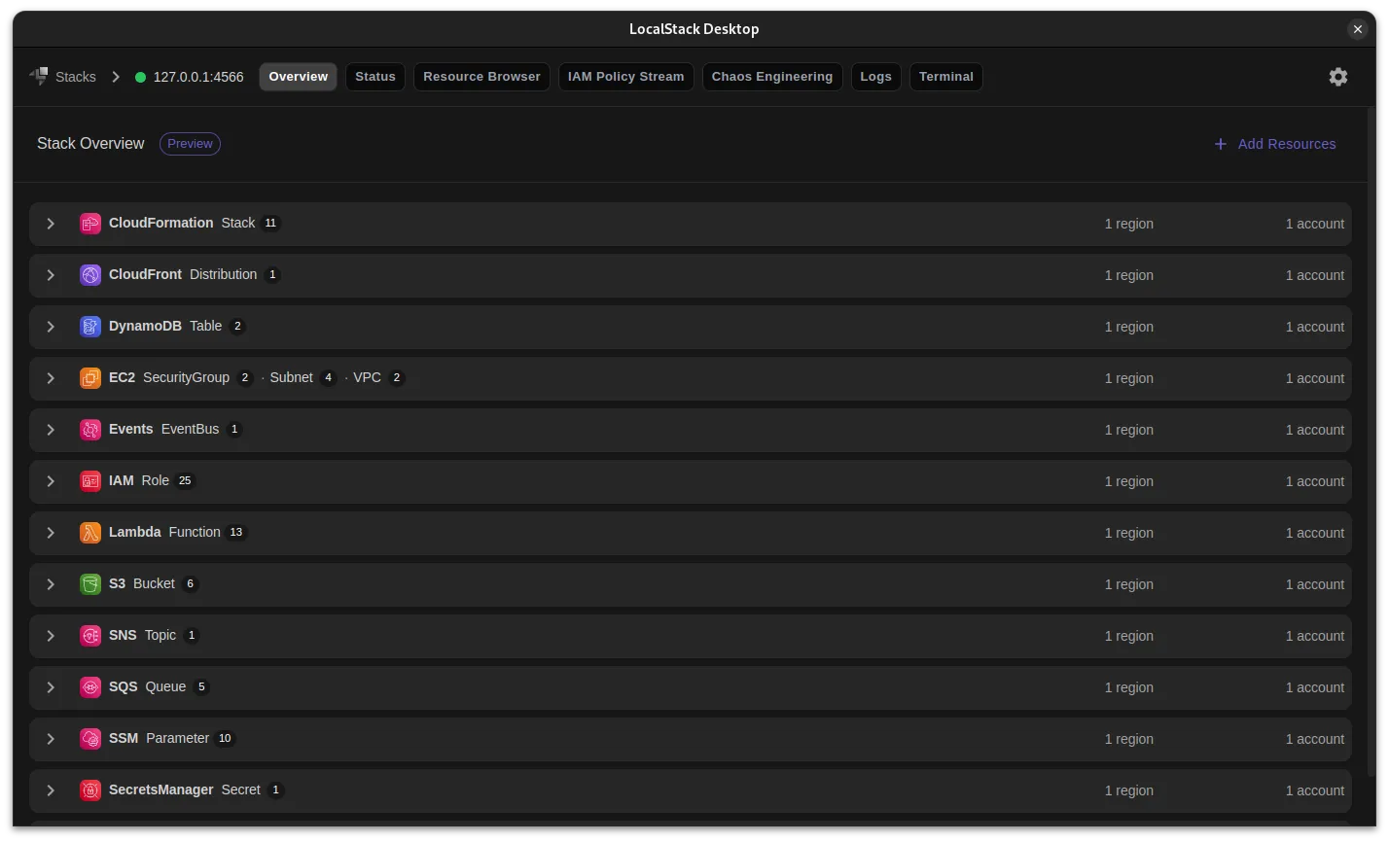Open the IAM Policy Stream tab
The width and height of the screenshot is (1389, 842).
click(625, 76)
